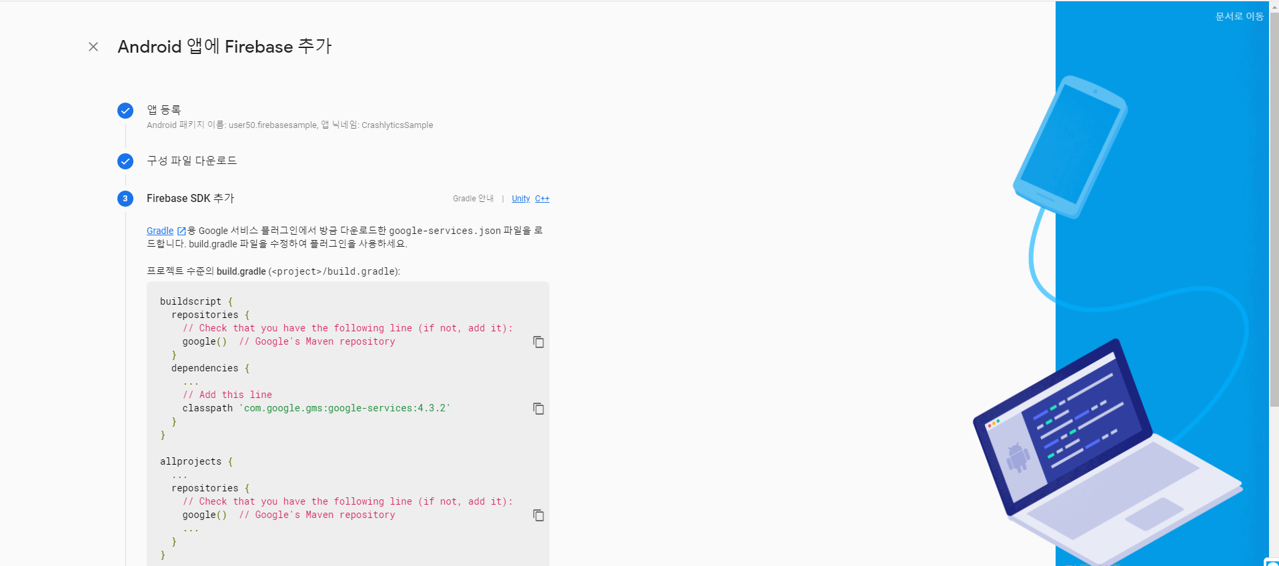Copy the first google() Maven repository line

538,342
